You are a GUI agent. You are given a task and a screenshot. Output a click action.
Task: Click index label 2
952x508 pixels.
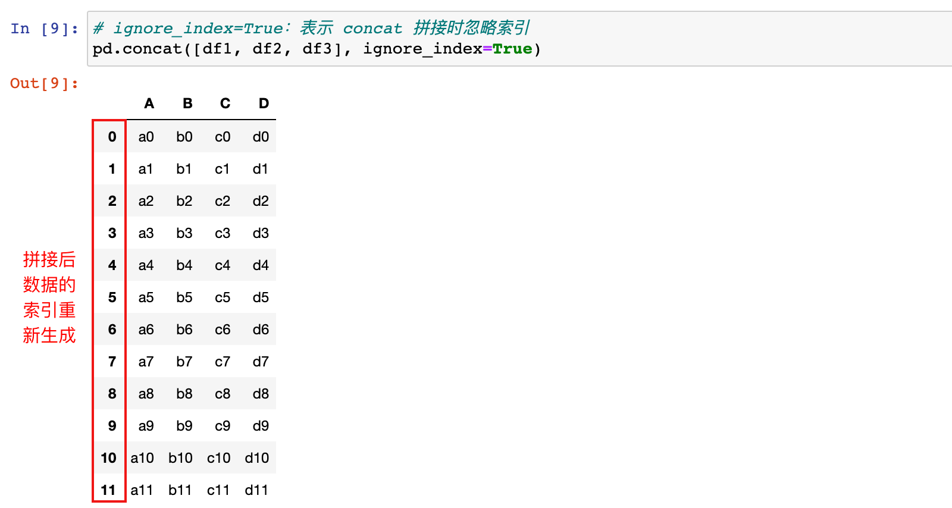click(112, 201)
